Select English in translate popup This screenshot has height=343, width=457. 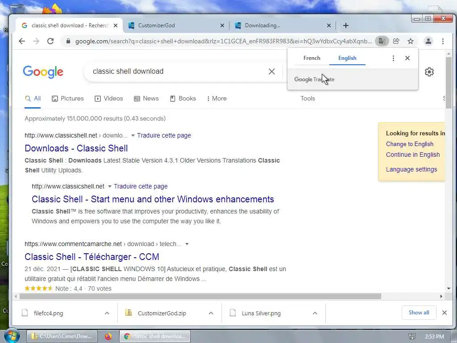click(347, 58)
